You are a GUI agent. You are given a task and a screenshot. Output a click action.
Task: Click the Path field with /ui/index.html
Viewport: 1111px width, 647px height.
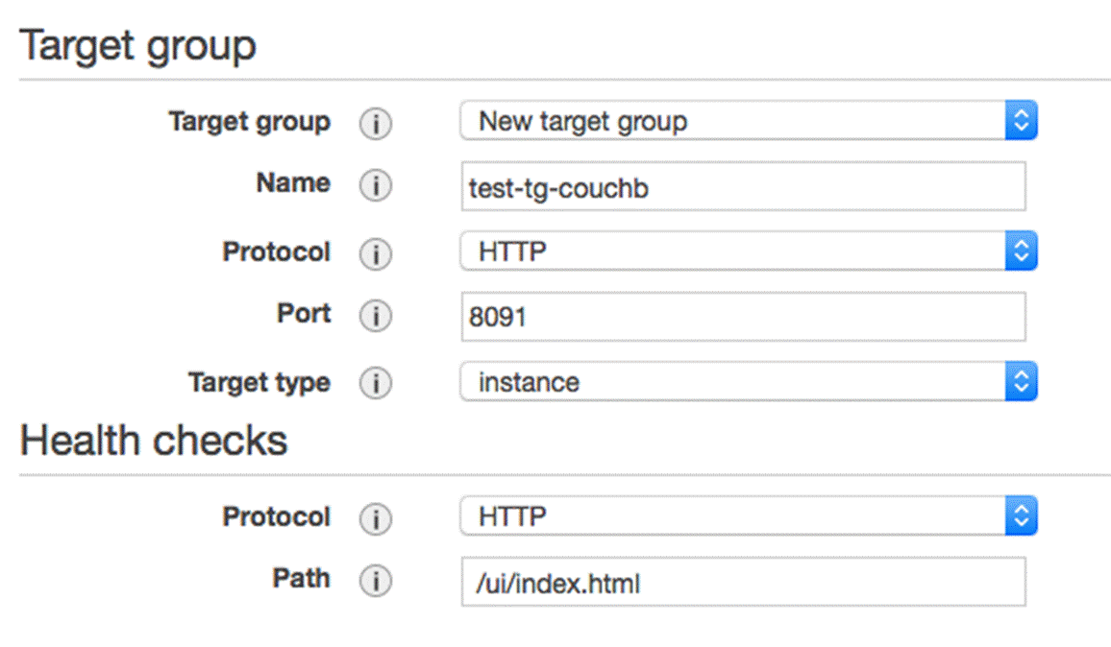pos(742,582)
